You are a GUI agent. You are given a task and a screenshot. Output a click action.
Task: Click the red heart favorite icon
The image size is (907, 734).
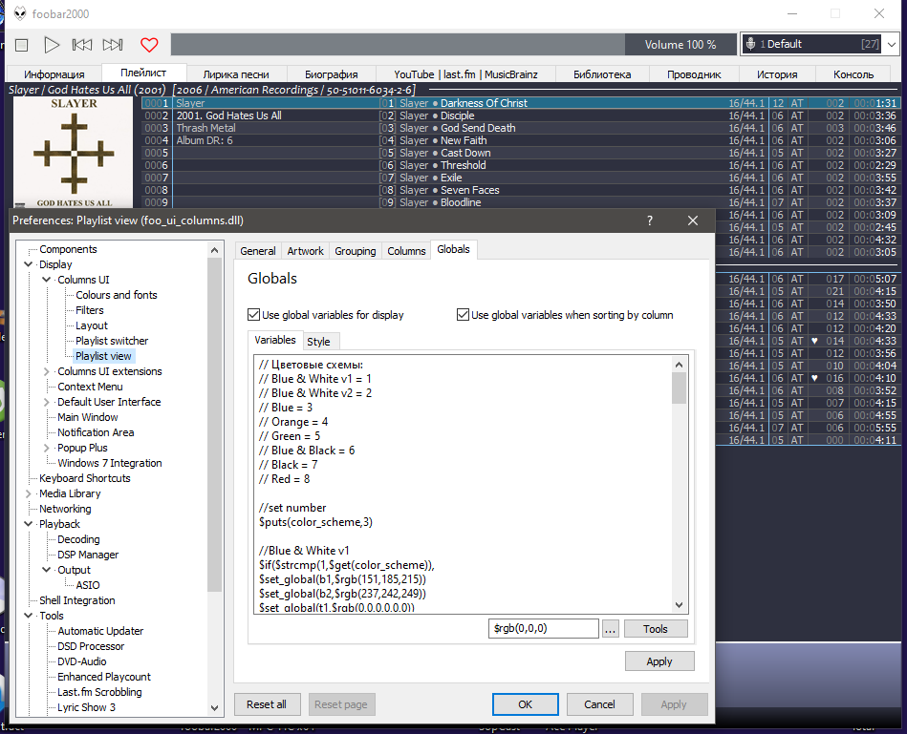click(149, 45)
